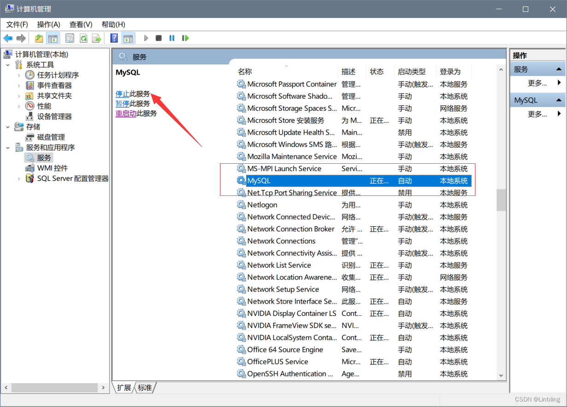
Task: Sort by the 启动类型 column header
Action: click(415, 72)
